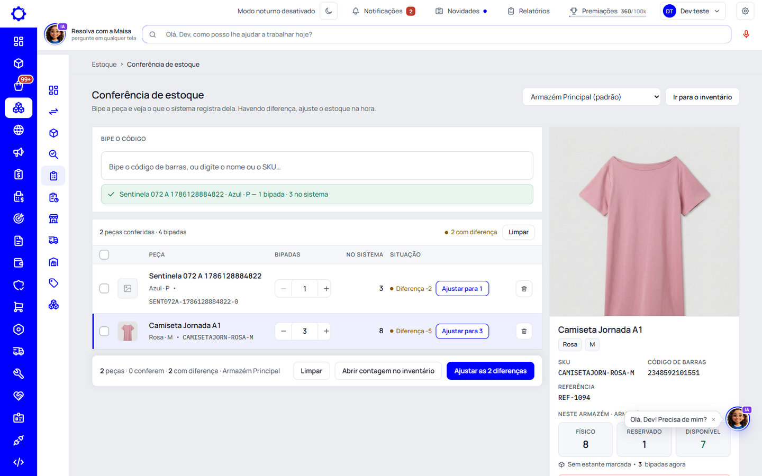
Task: Open Notificações bell
Action: pos(384,11)
